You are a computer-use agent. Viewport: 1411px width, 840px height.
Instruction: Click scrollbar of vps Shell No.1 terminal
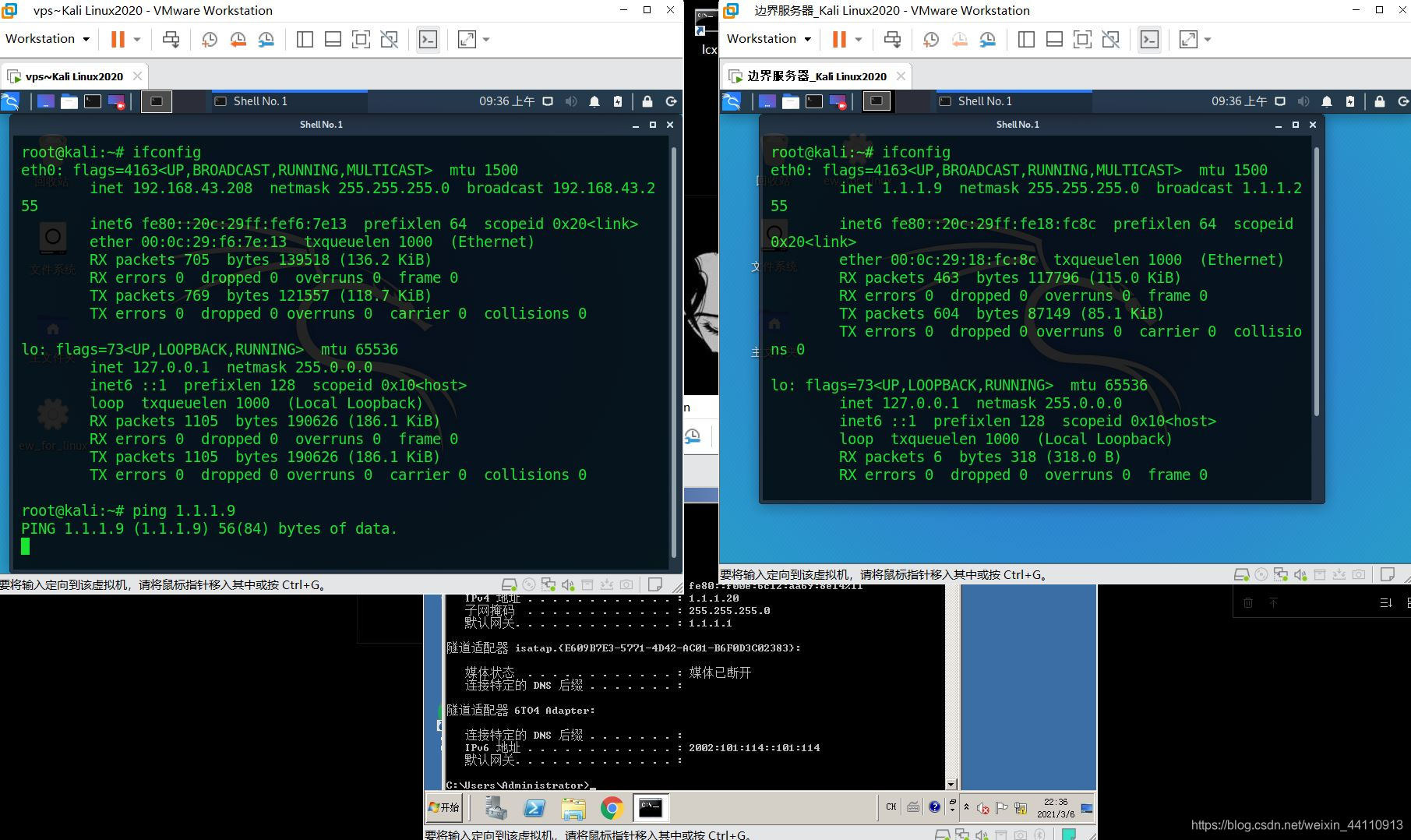[x=675, y=353]
